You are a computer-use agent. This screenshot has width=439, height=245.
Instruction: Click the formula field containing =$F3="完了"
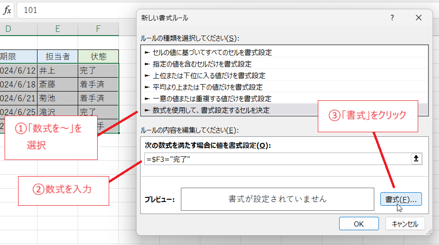tap(277, 159)
